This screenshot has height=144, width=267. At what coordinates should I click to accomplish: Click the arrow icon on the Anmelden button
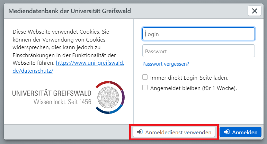[x=227, y=132]
